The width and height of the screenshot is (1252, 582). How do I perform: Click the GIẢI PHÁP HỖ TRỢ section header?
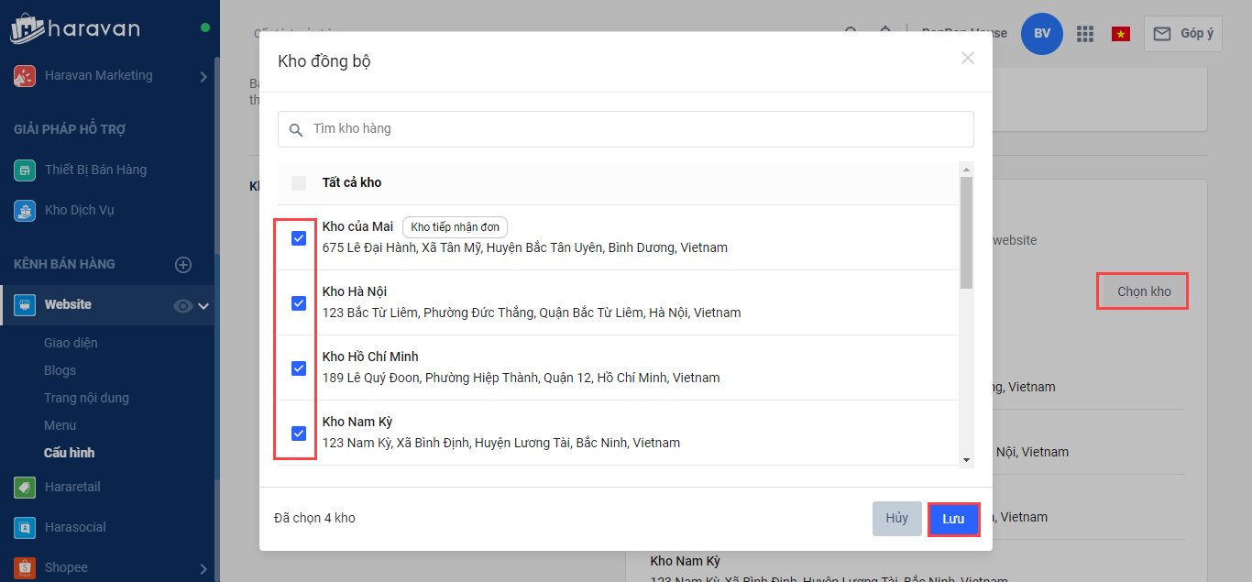70,130
